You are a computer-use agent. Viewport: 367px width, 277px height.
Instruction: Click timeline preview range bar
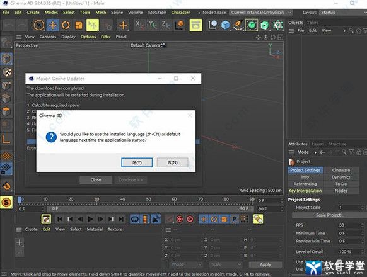pos(150,208)
